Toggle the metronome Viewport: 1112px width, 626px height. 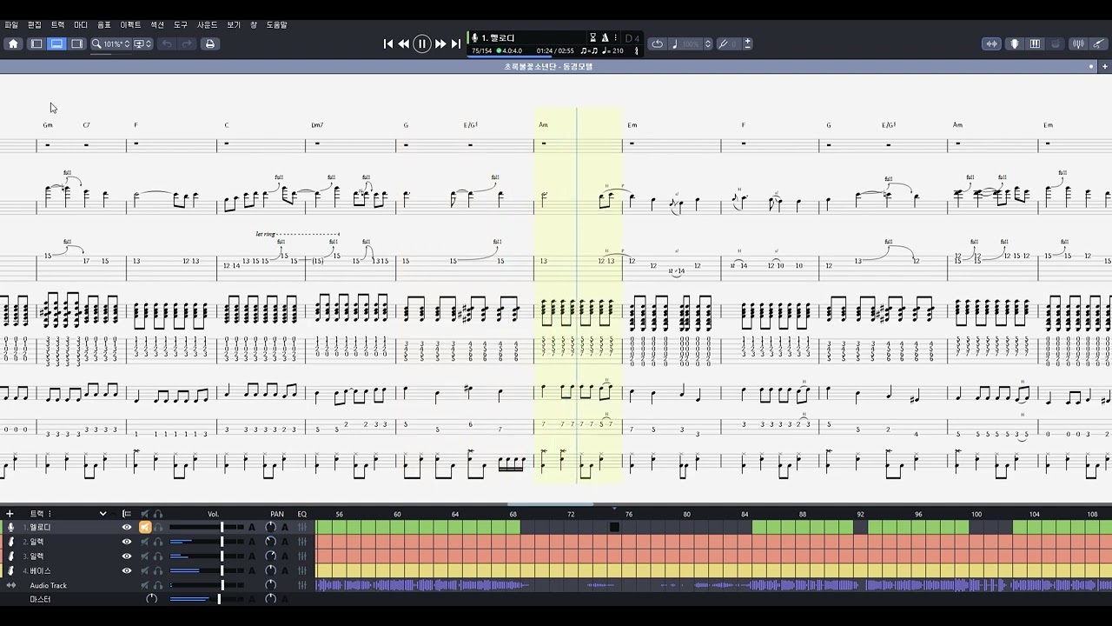(x=605, y=38)
